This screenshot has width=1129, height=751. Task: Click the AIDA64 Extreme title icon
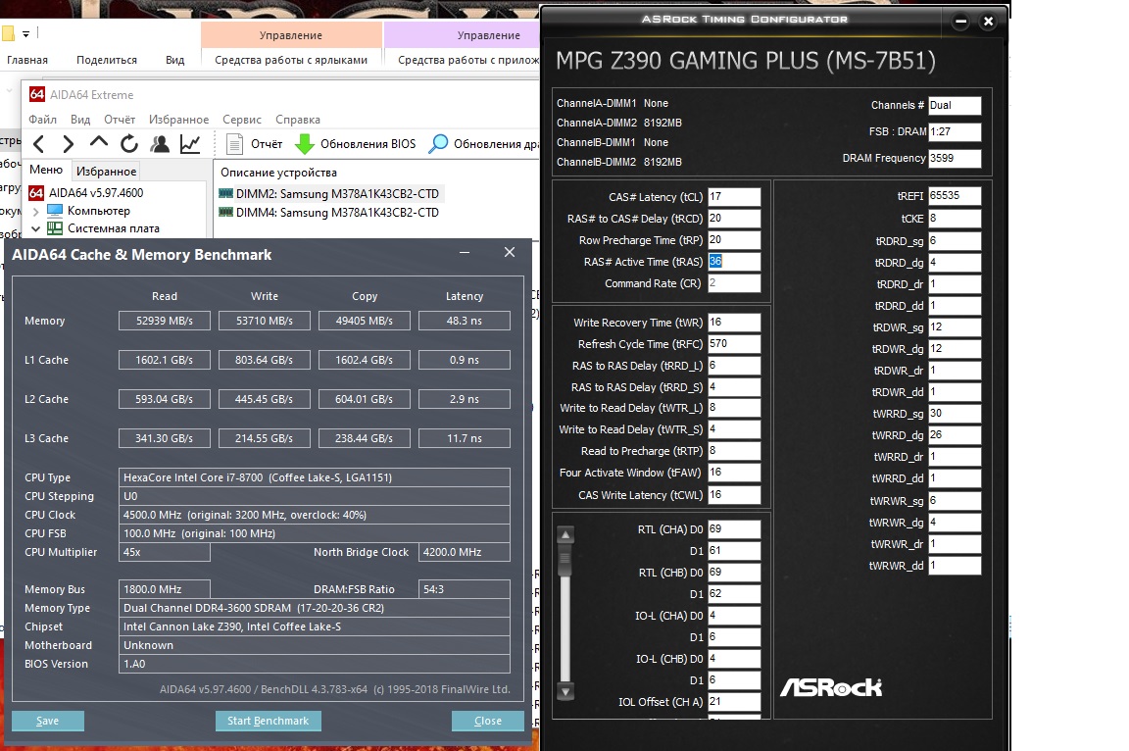coord(36,94)
